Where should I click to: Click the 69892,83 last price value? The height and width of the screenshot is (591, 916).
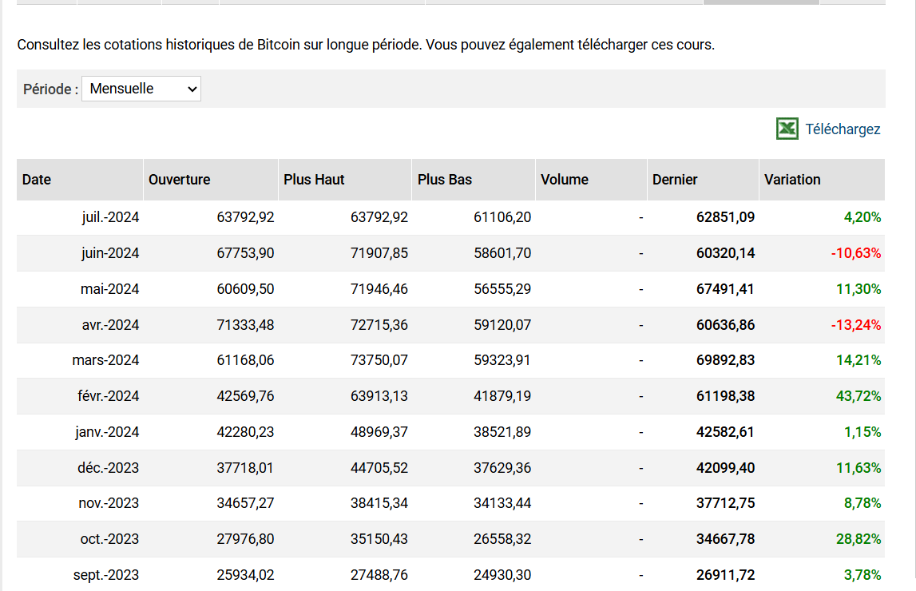click(x=726, y=360)
